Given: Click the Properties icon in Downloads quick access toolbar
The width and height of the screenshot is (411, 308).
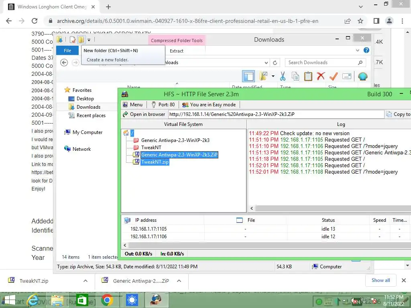Looking at the screenshot, I should click(x=73, y=40).
